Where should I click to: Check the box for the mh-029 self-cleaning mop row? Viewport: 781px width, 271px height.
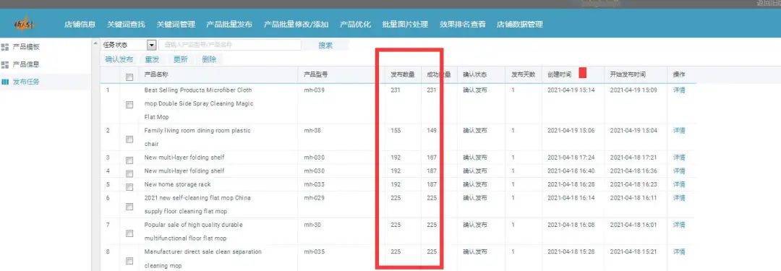coord(129,207)
